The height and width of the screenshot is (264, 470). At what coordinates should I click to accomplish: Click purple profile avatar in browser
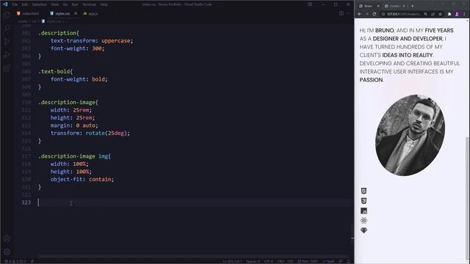[x=457, y=14]
